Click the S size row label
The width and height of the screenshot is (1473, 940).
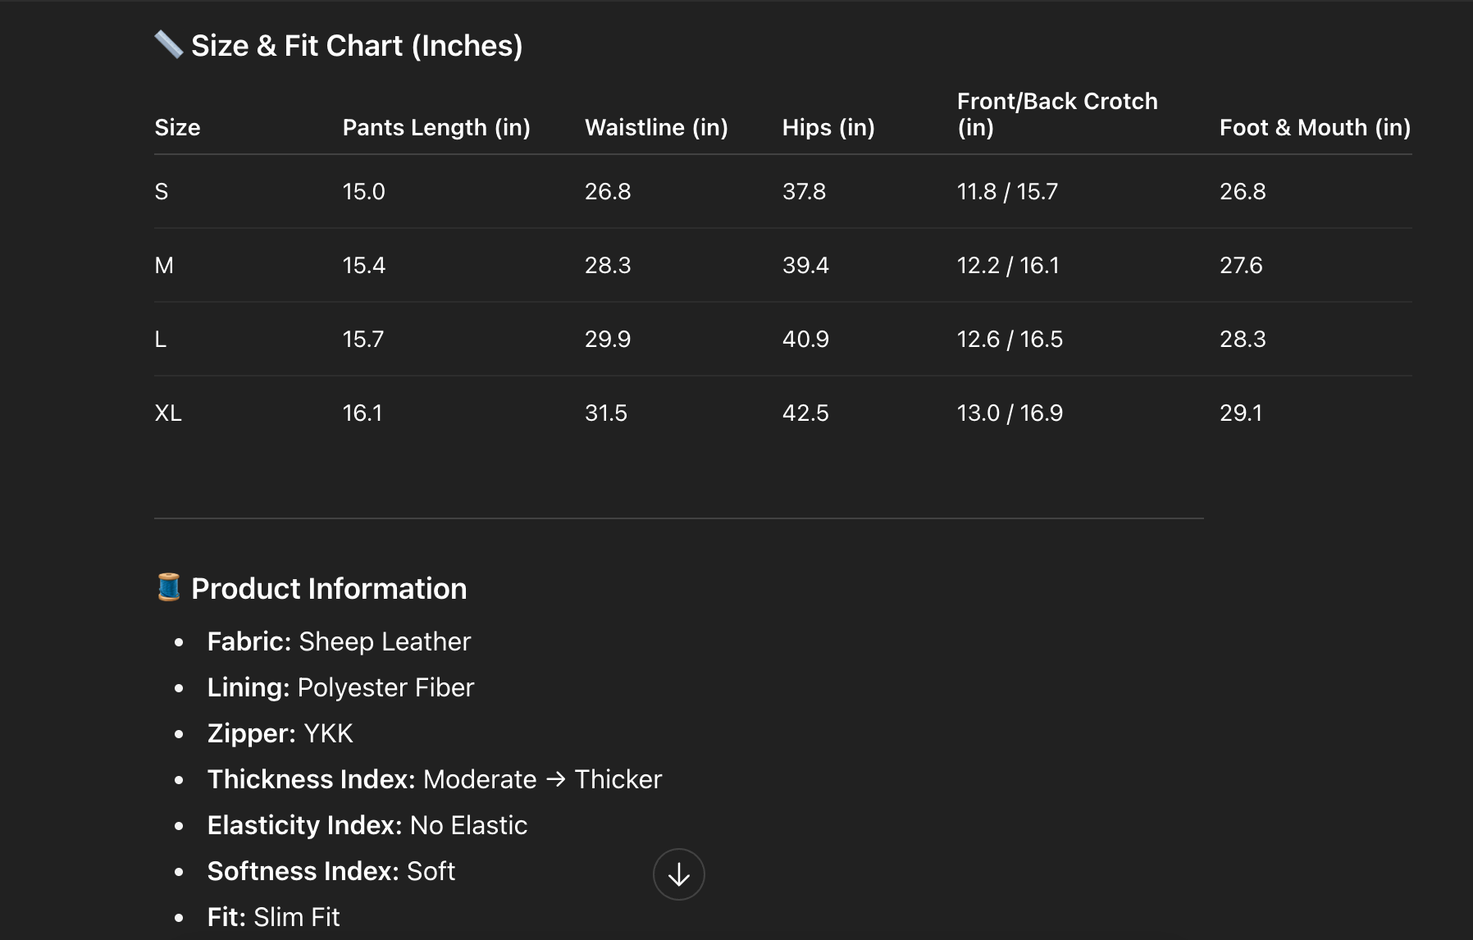162,192
